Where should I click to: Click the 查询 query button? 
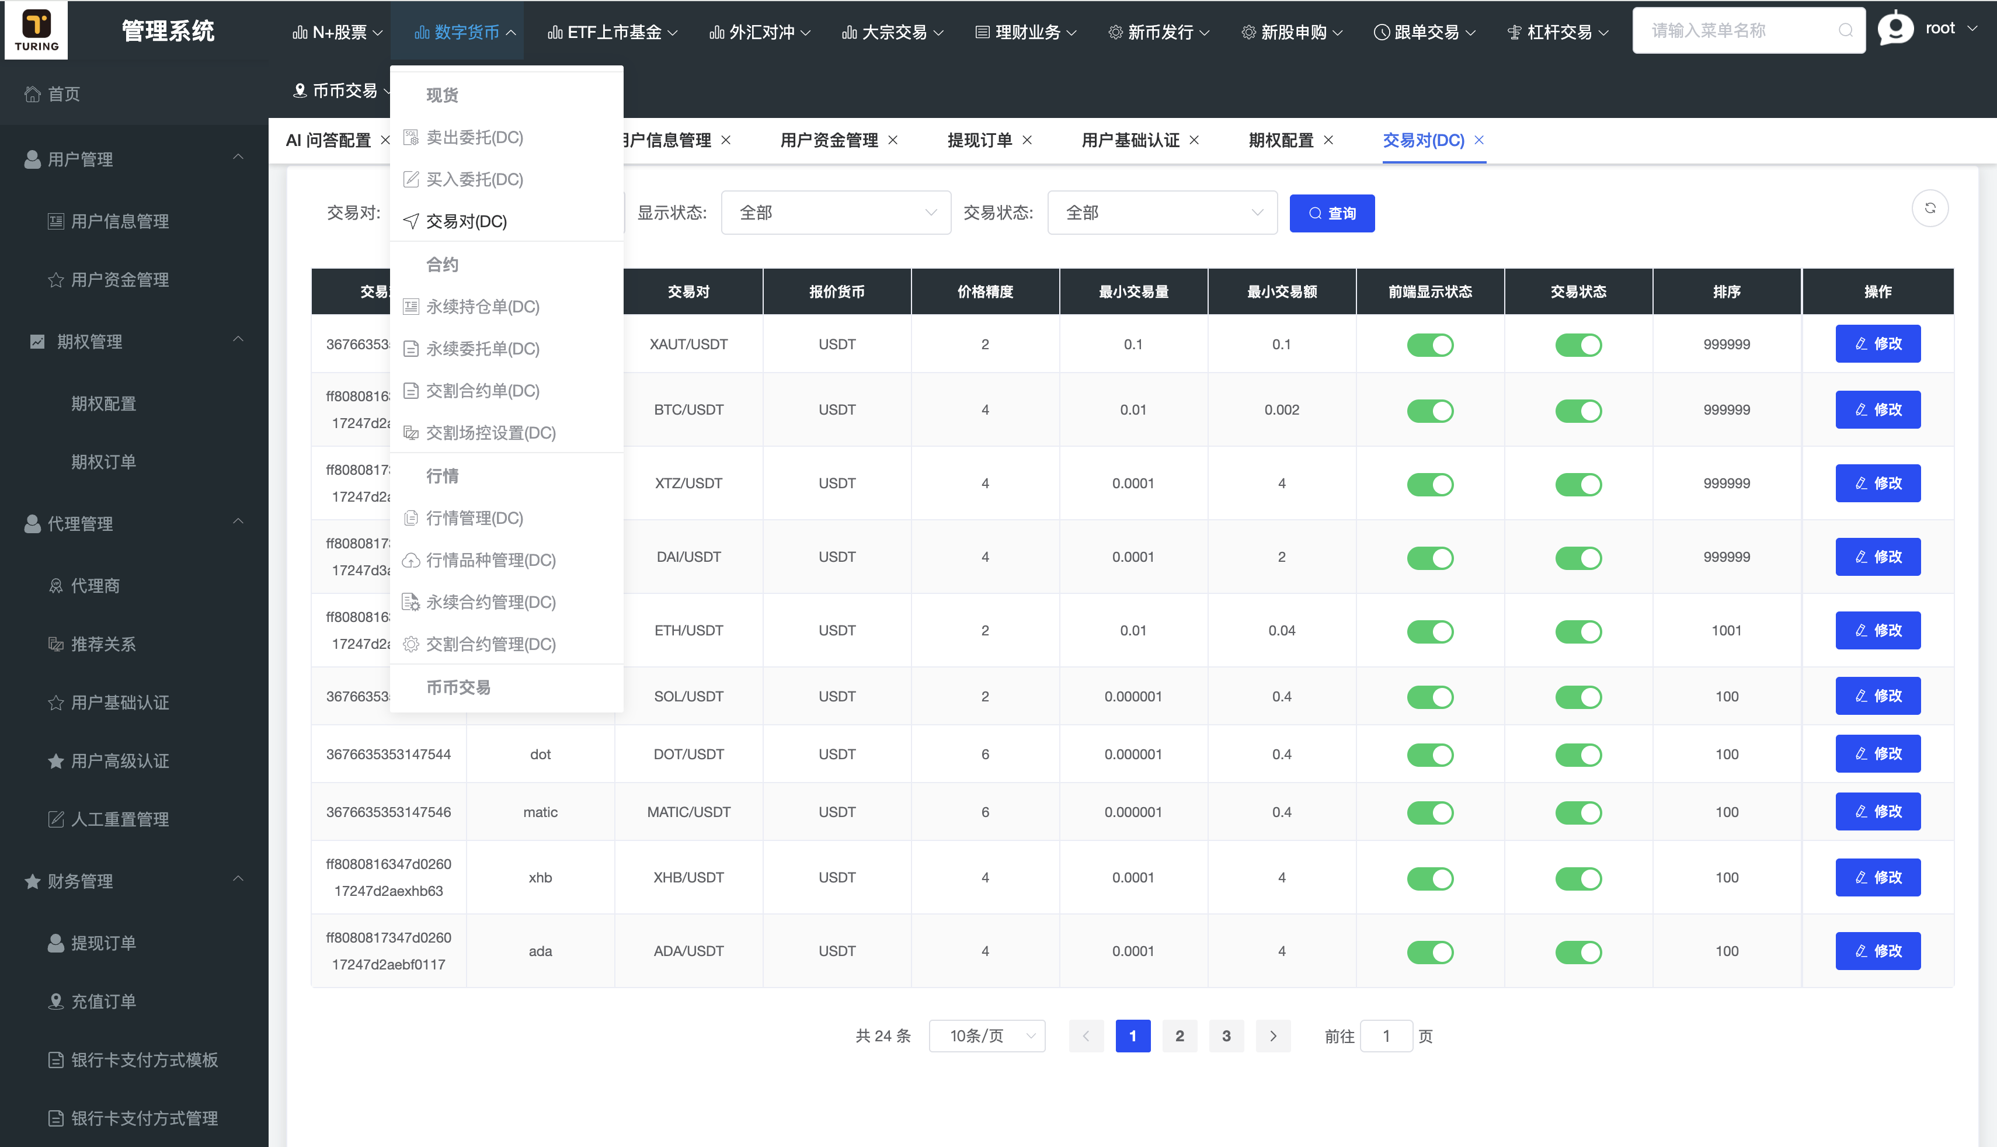click(x=1331, y=213)
